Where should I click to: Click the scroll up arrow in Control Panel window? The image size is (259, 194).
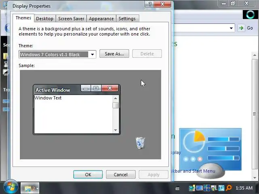pos(255,55)
